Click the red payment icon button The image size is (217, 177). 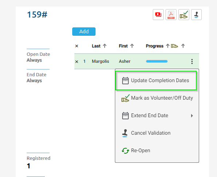[158, 15]
